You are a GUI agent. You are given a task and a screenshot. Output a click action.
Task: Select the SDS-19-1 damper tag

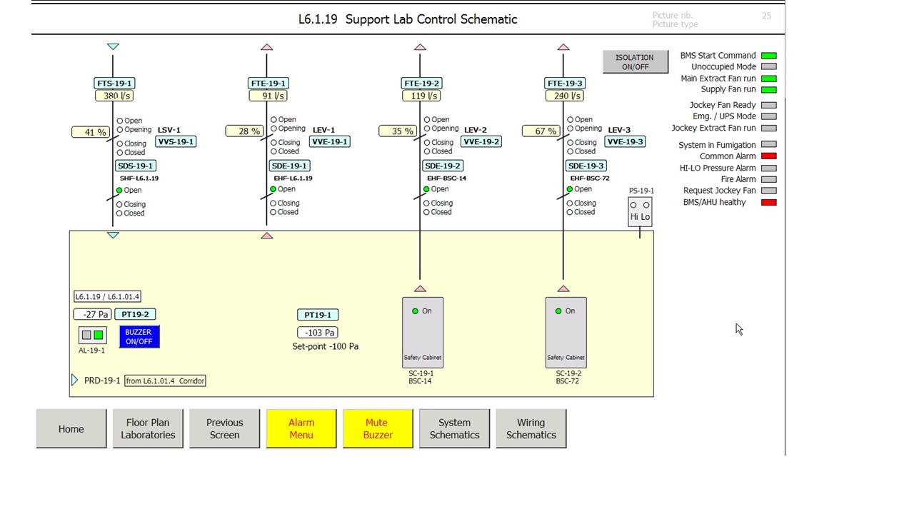click(136, 166)
